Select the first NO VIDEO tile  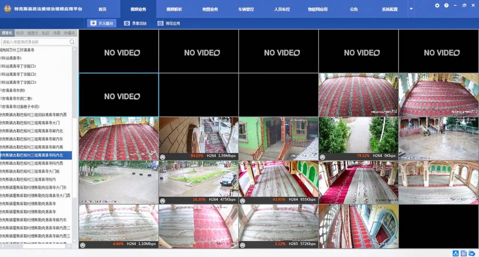(118, 52)
